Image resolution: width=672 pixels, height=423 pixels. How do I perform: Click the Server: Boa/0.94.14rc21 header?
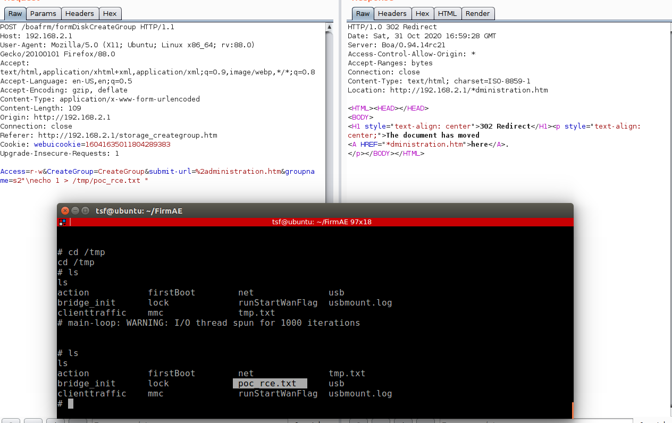397,45
